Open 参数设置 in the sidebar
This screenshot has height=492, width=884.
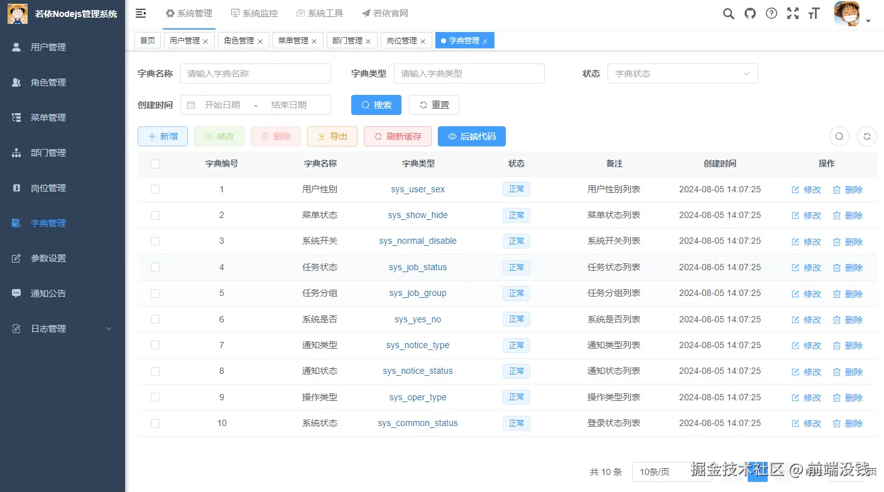[x=62, y=258]
